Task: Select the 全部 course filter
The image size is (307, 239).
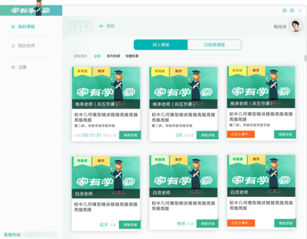Action: [x=97, y=56]
